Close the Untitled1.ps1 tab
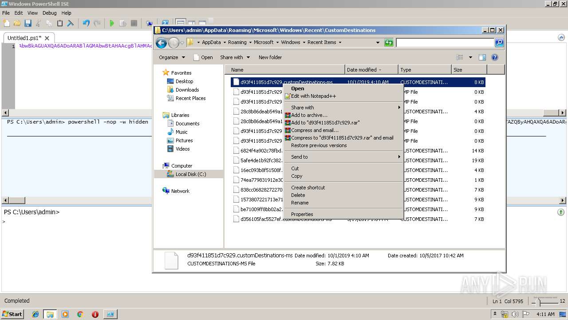Image resolution: width=568 pixels, height=320 pixels. (x=47, y=38)
